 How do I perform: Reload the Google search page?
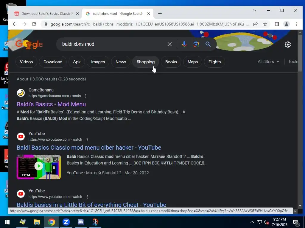[34, 24]
